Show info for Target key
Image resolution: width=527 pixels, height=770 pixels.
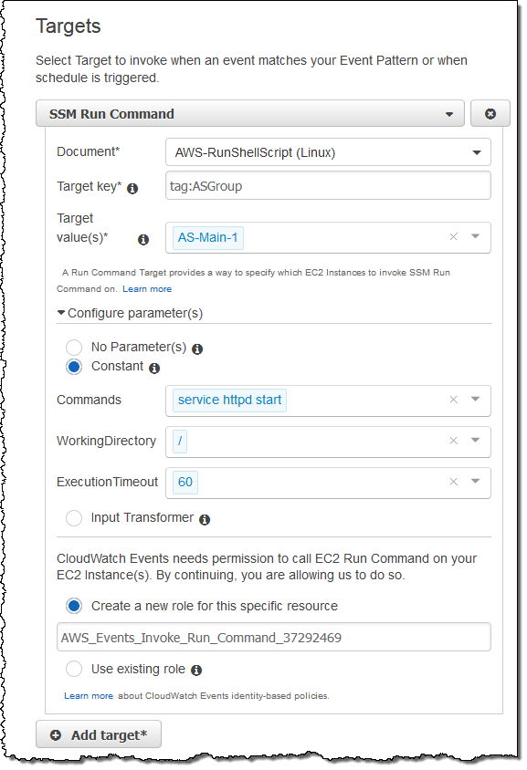(x=132, y=189)
